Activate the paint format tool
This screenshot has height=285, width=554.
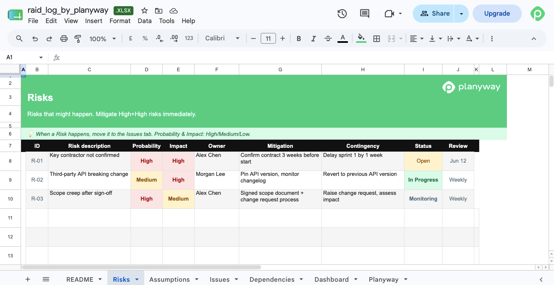(x=78, y=38)
